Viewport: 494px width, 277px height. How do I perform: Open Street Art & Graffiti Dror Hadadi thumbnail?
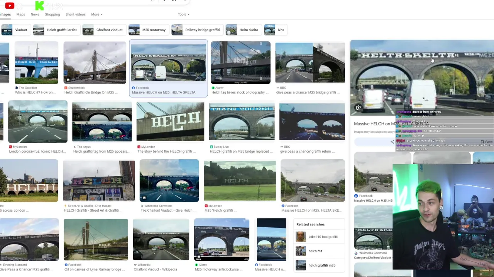click(99, 181)
